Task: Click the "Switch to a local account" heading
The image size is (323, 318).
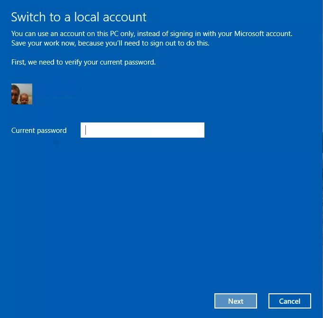Action: 79,18
